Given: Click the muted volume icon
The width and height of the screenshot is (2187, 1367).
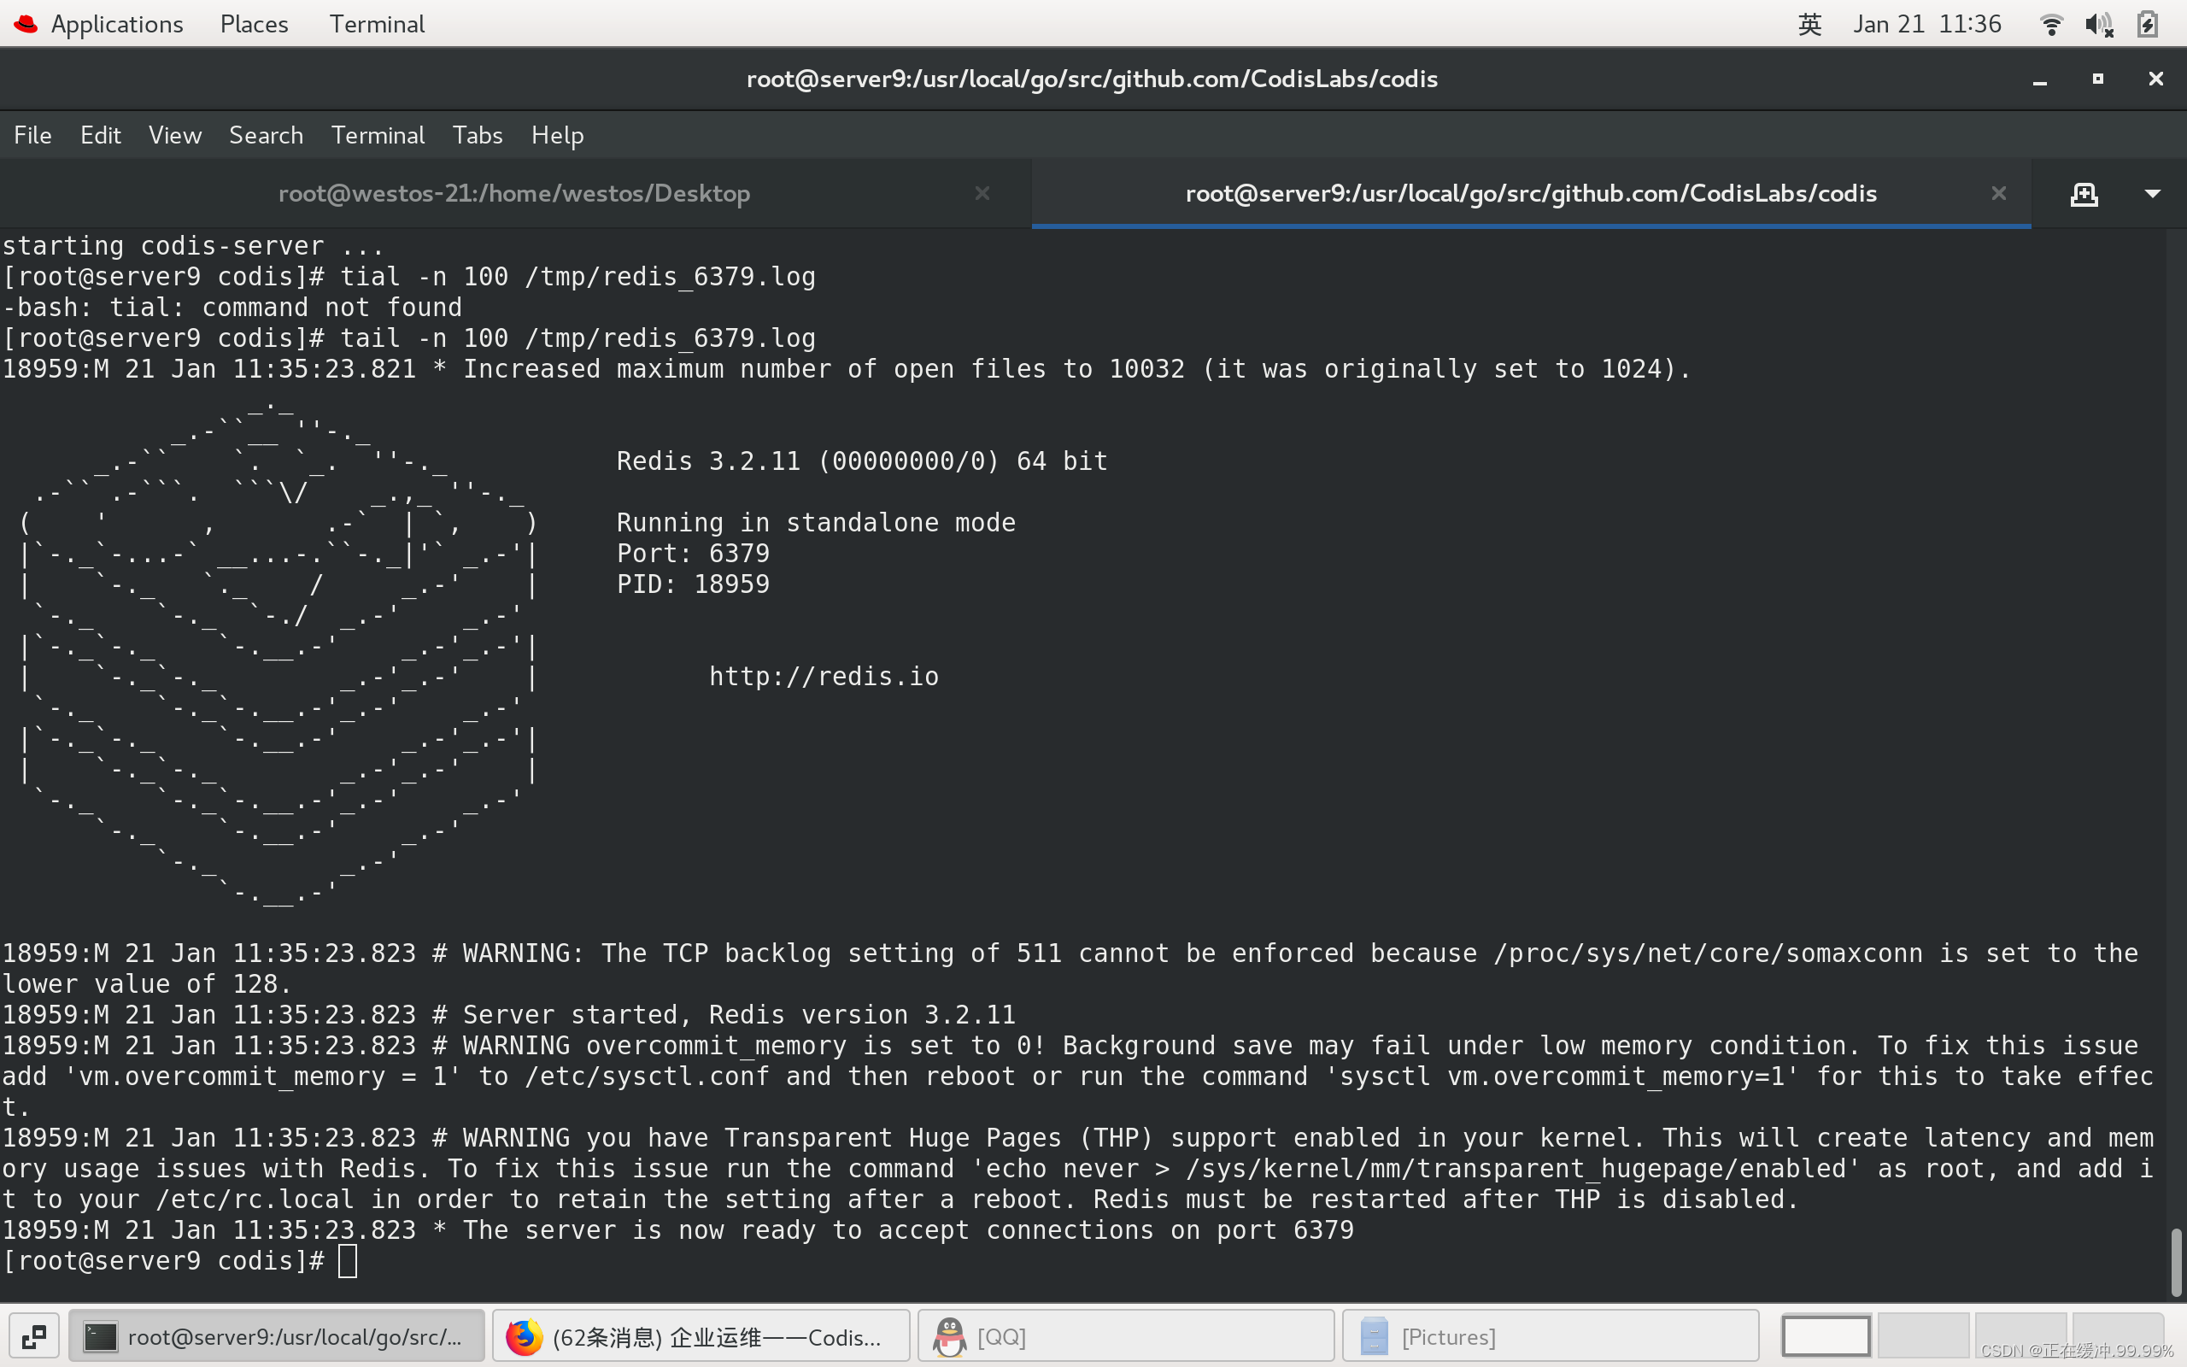Looking at the screenshot, I should point(2098,24).
